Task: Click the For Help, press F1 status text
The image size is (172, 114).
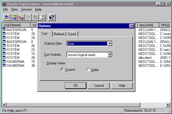Action: coord(15,111)
